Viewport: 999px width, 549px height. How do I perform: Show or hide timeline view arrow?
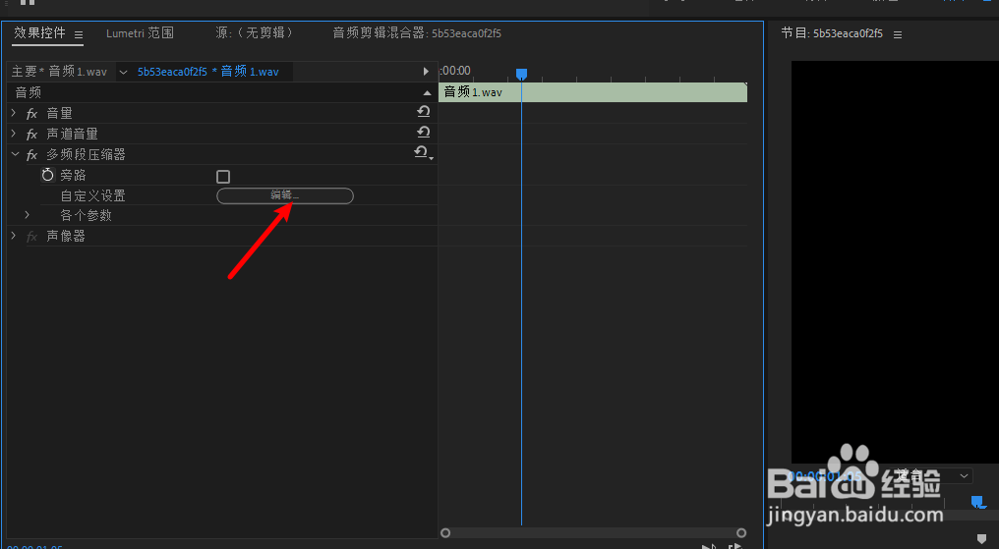(x=426, y=72)
